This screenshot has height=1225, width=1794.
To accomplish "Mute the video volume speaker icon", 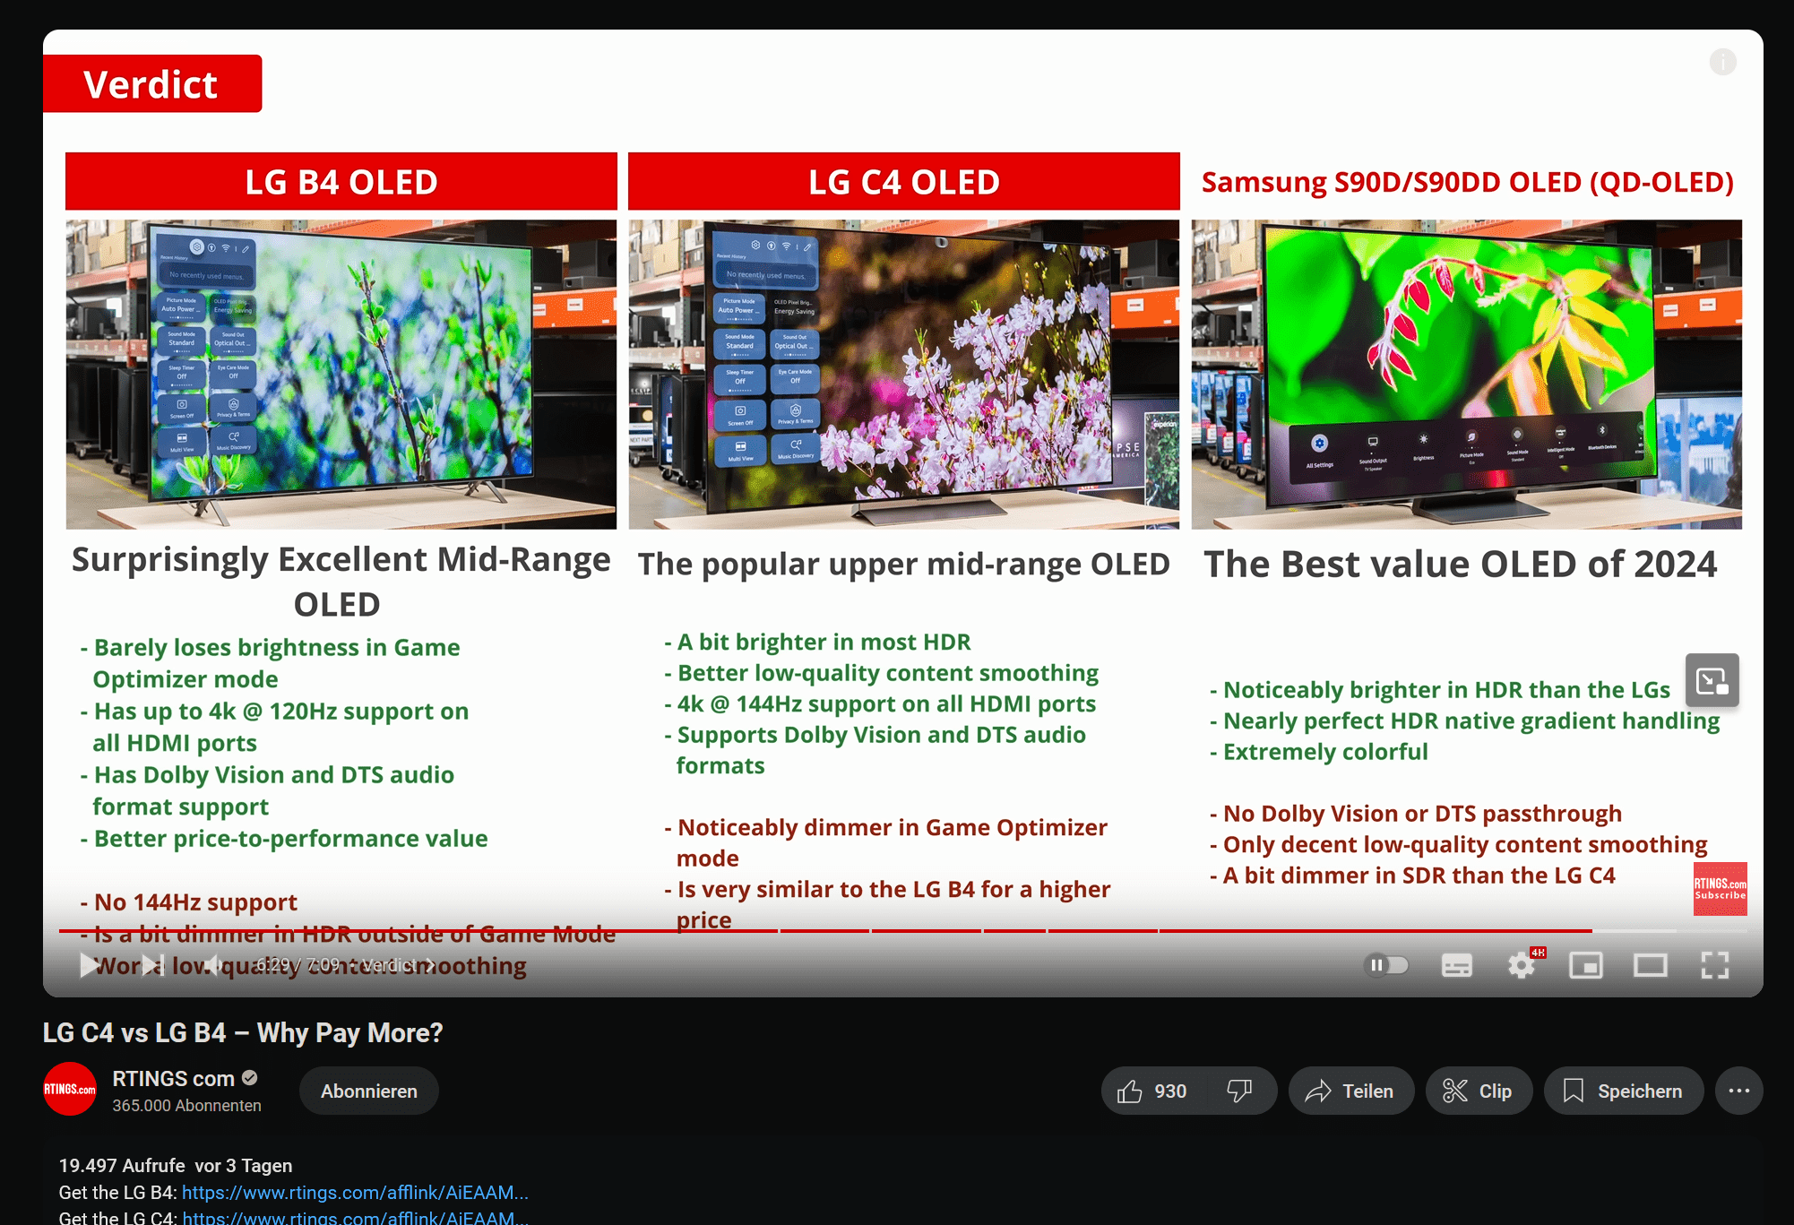I will (x=214, y=965).
